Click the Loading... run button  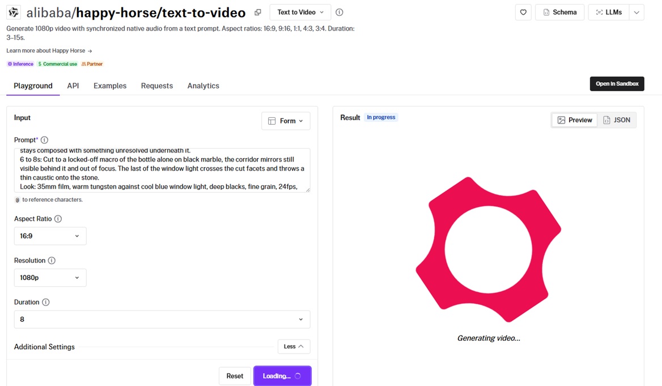[282, 376]
